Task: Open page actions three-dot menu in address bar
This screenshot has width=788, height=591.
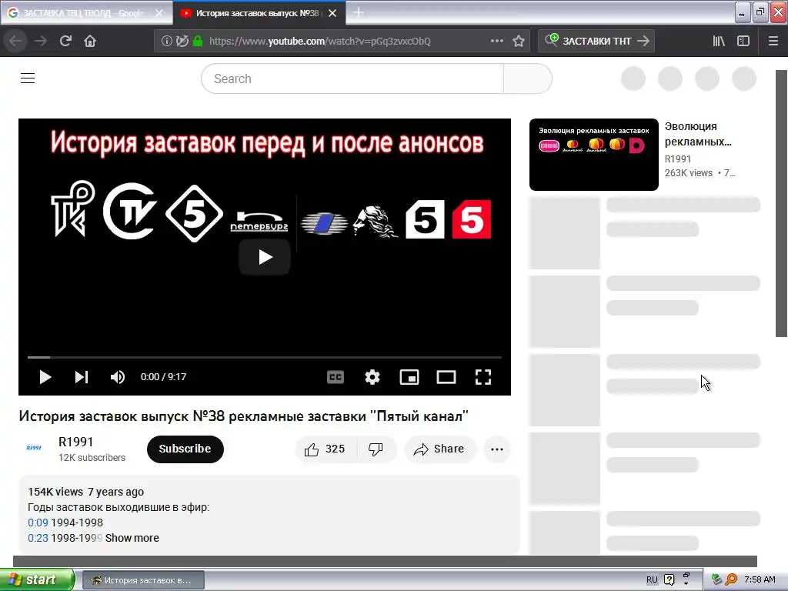Action: click(496, 41)
